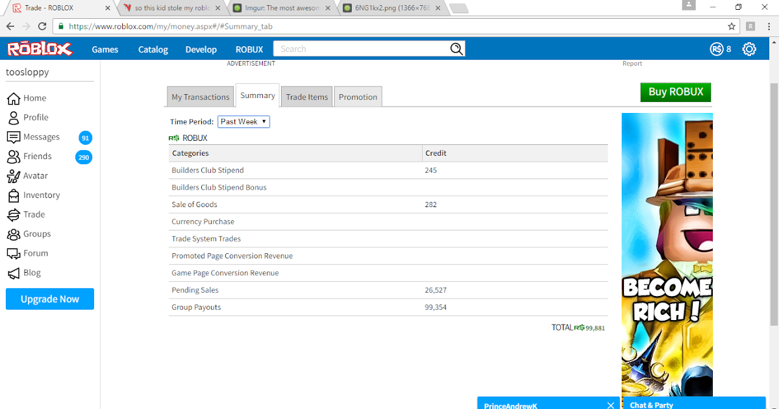The height and width of the screenshot is (409, 779).
Task: Click the Trade arrows icon in sidebar
Action: pos(14,215)
